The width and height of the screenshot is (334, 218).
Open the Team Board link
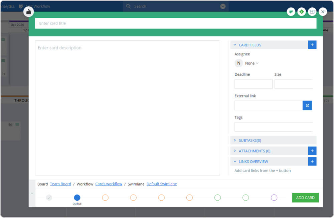point(60,184)
